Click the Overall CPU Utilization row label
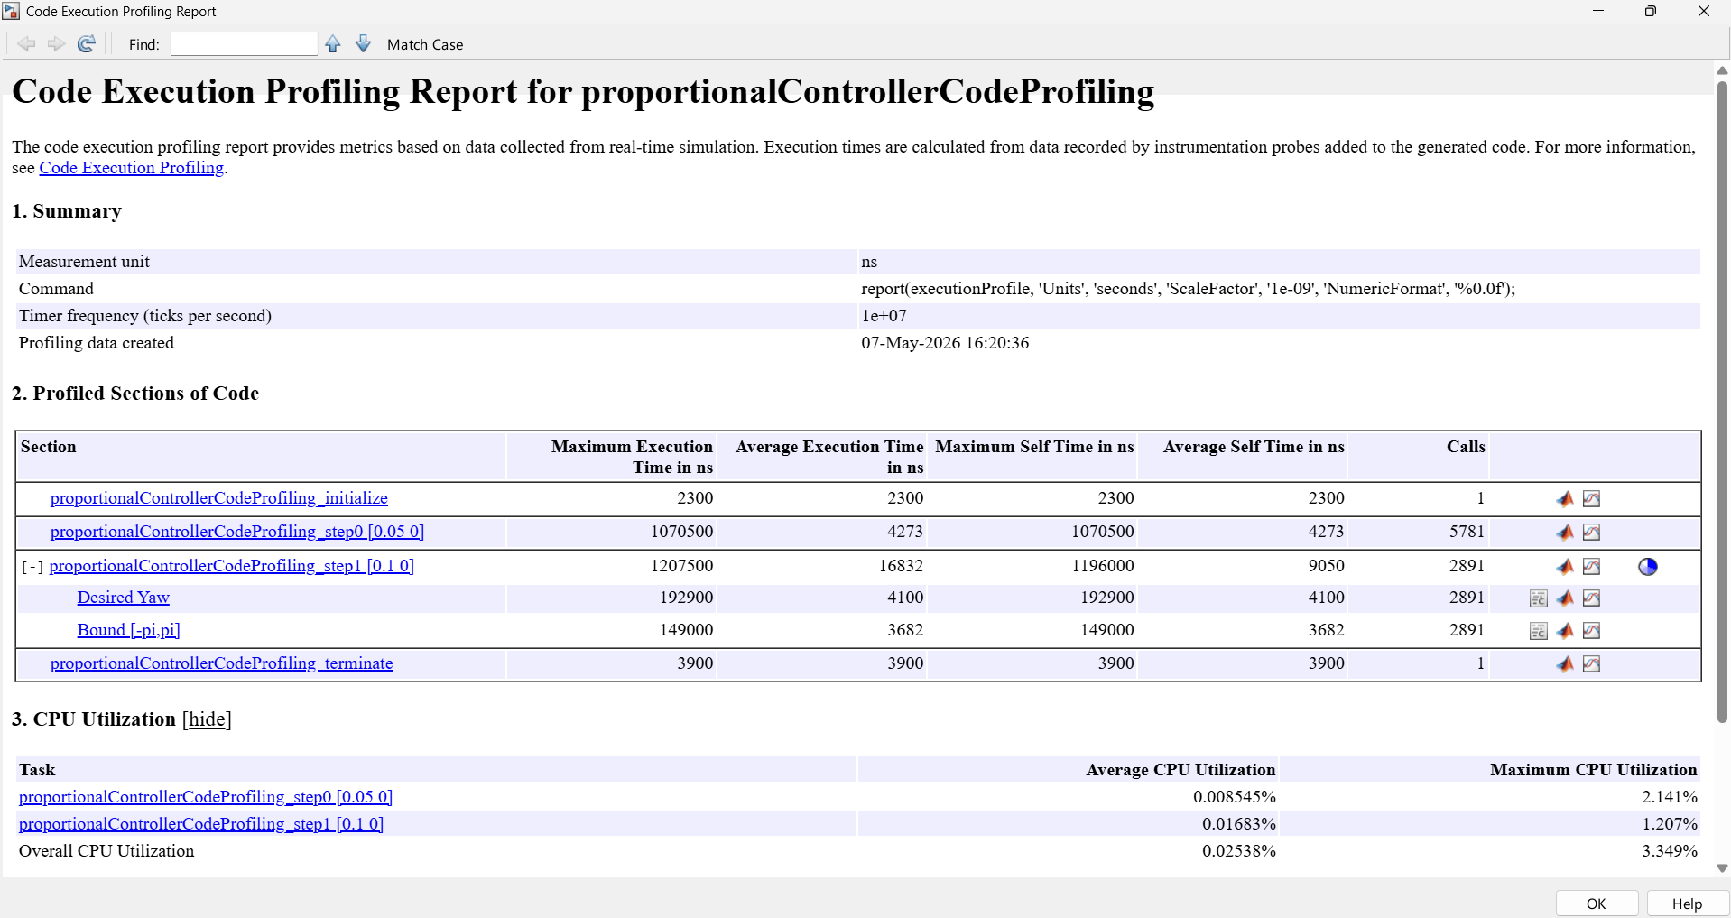The image size is (1731, 918). (x=106, y=851)
